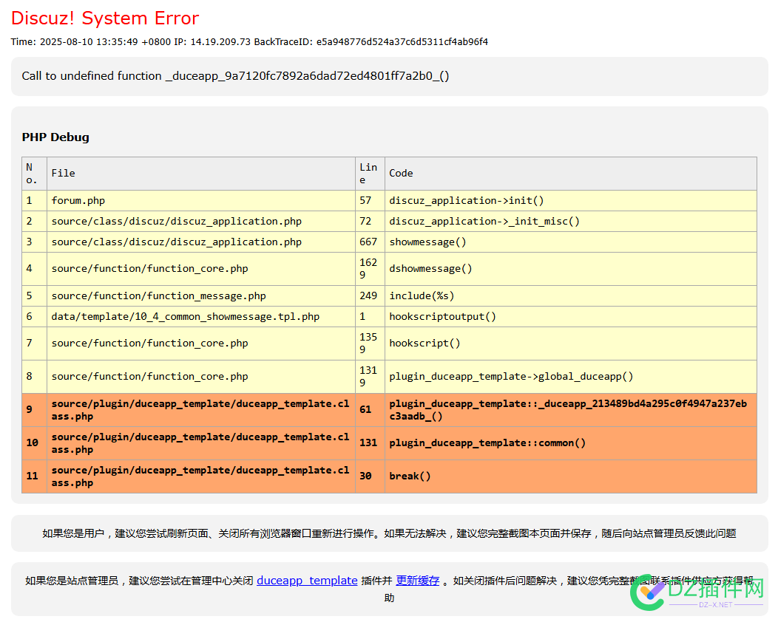Screen dimensions: 778x622
Task: Click line number 667 cell
Action: pos(370,242)
